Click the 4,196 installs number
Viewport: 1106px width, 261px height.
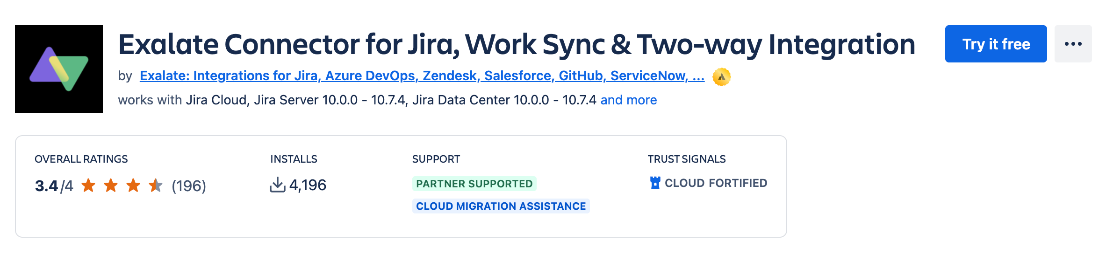pyautogui.click(x=308, y=185)
